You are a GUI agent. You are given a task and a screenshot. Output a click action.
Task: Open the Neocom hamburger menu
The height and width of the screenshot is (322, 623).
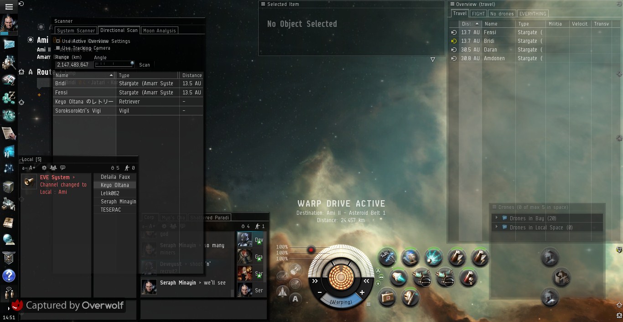pyautogui.click(x=9, y=7)
